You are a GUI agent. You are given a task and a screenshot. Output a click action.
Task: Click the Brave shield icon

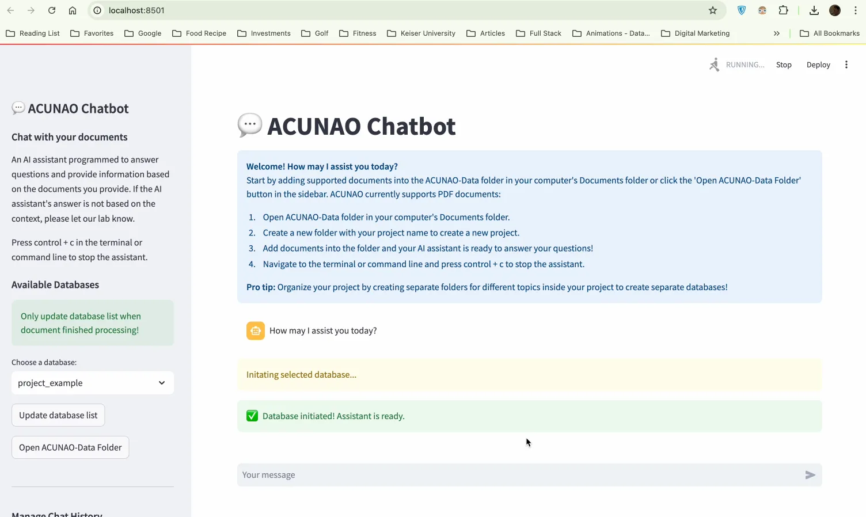(741, 10)
